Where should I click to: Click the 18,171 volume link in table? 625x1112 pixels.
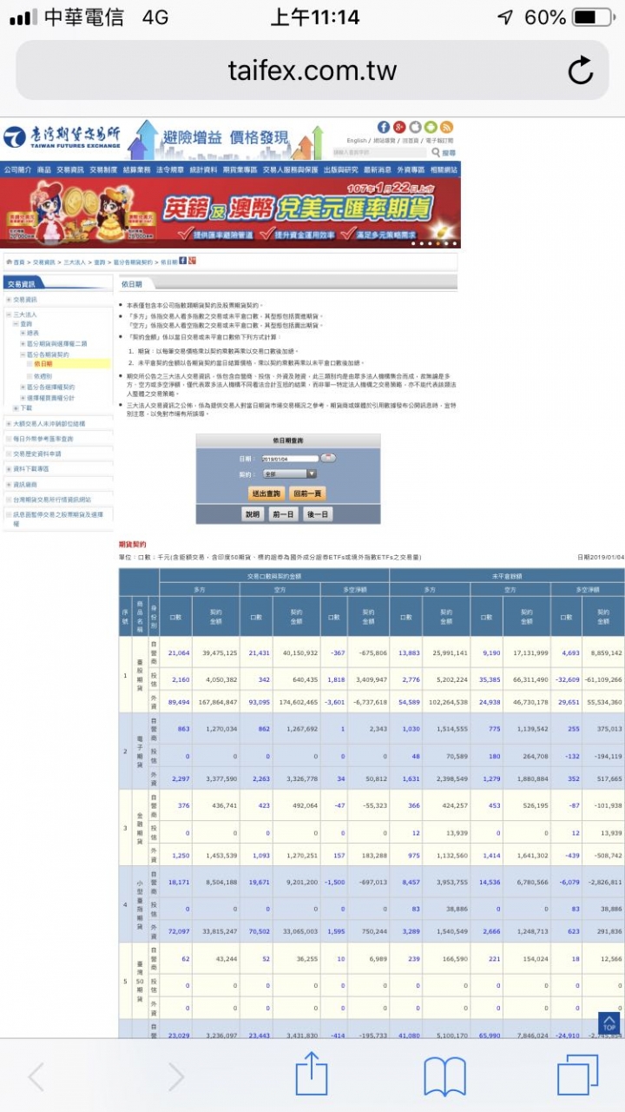179,881
